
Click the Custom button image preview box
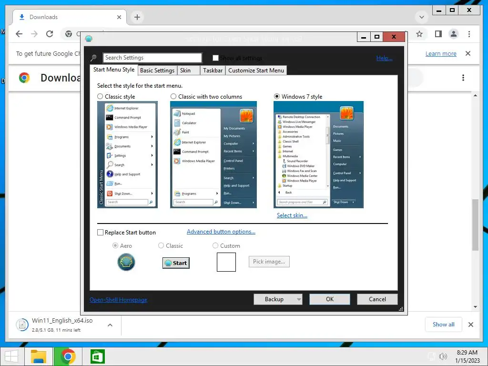[x=226, y=262]
